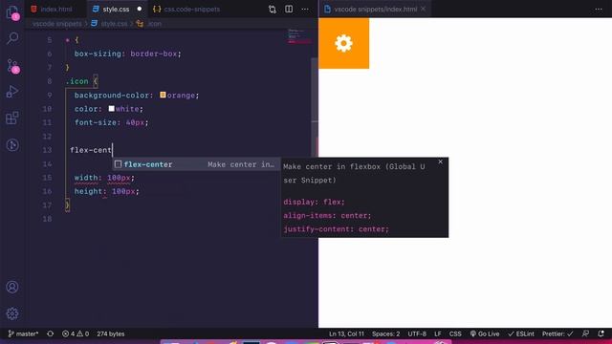Screen dimensions: 612x344
Task: Change end-of-line sequence LF
Action: coord(438,333)
